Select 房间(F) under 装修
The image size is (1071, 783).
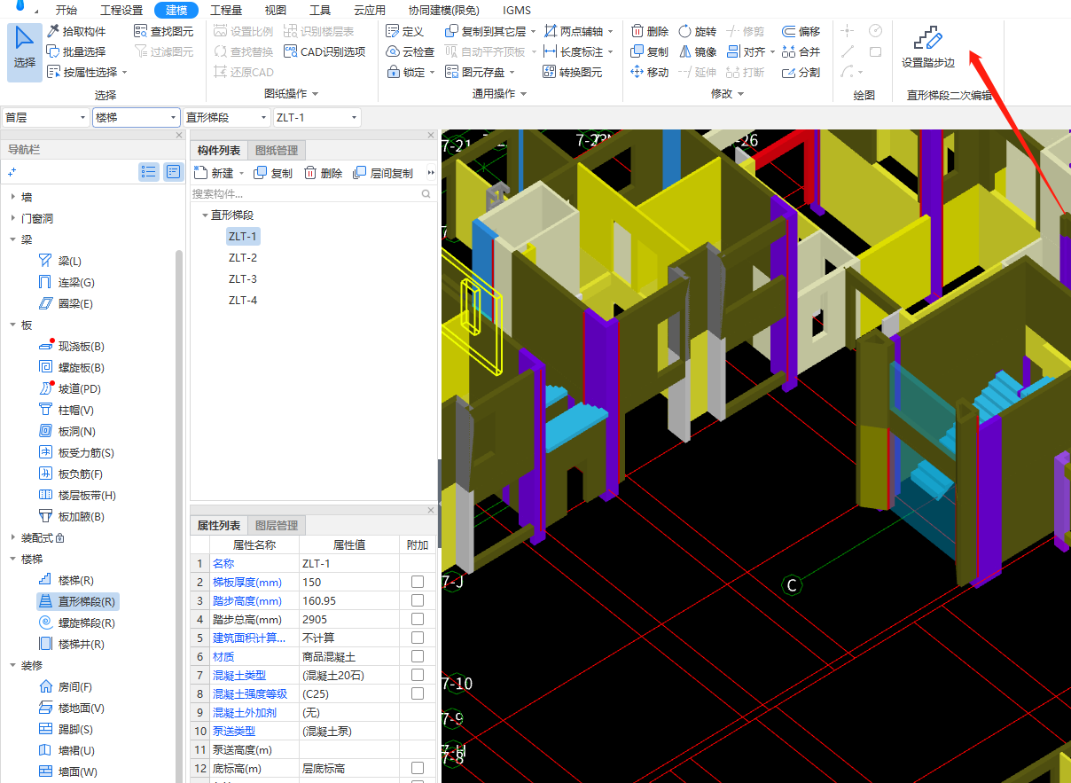(x=66, y=686)
